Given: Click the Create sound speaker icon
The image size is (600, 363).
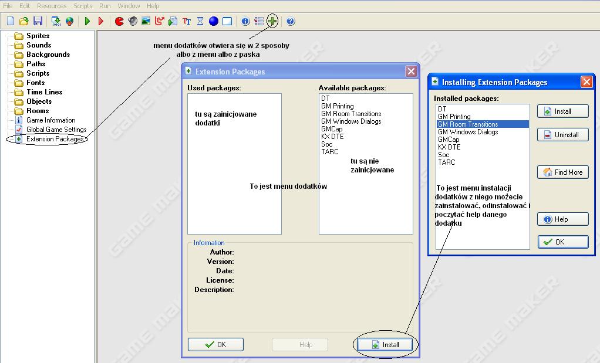Looking at the screenshot, I should click(x=133, y=22).
